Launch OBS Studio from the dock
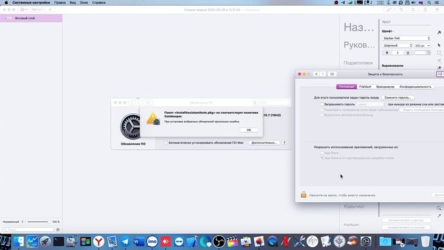The image size is (444, 250). 219,242
